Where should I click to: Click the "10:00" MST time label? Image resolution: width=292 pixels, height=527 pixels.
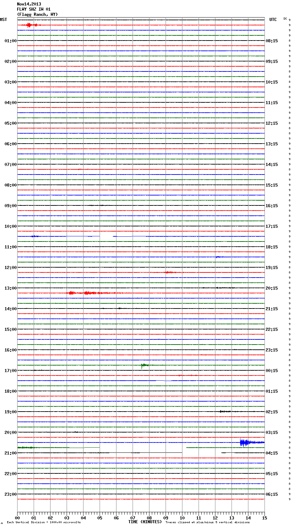pyautogui.click(x=11, y=226)
